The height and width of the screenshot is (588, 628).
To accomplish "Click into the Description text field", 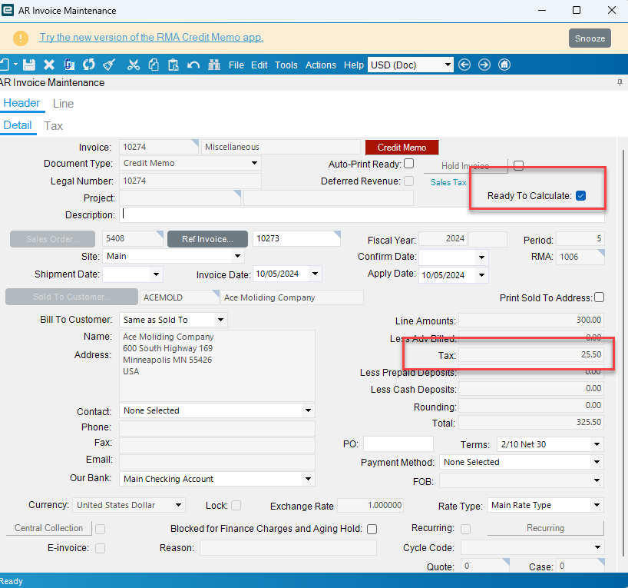I will [x=361, y=214].
